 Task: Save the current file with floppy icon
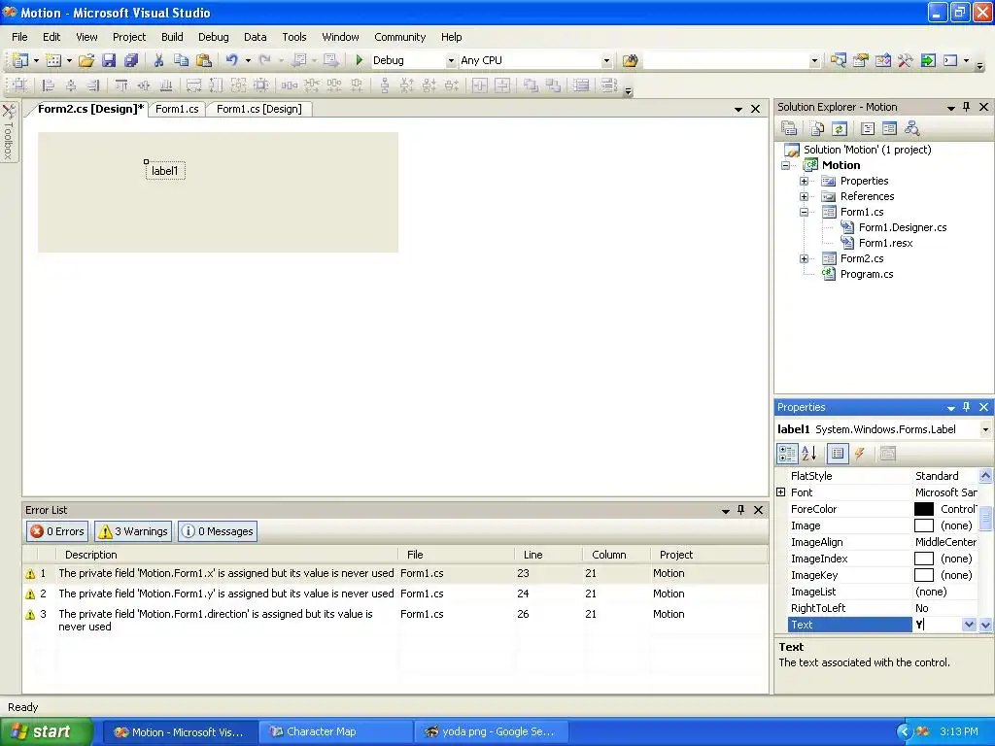(109, 60)
